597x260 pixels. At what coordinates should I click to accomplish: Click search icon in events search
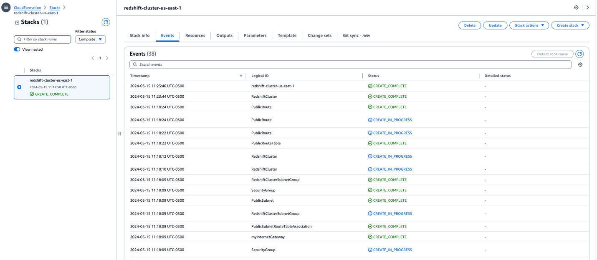tap(135, 64)
